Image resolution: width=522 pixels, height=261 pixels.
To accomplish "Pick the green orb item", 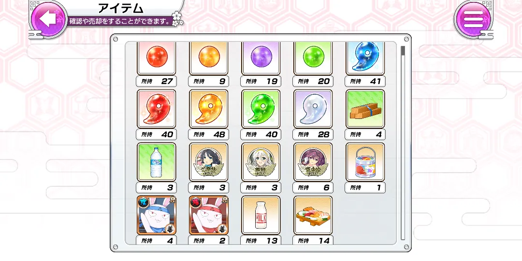I will (313, 58).
